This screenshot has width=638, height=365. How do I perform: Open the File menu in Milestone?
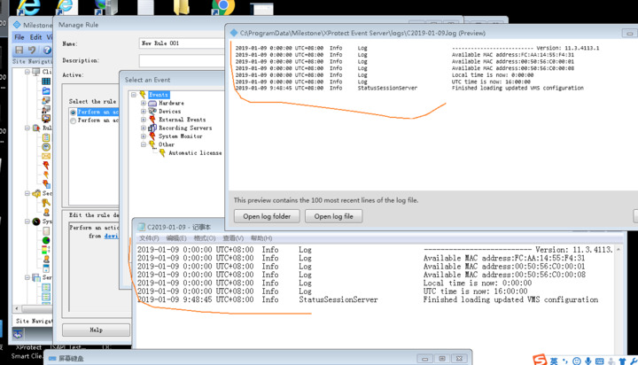pos(19,37)
